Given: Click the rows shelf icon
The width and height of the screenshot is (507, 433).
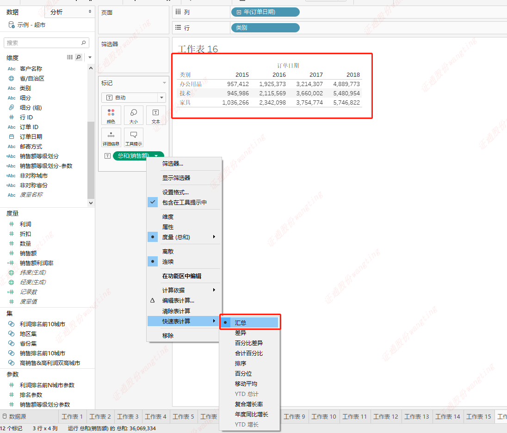Looking at the screenshot, I should click(178, 27).
